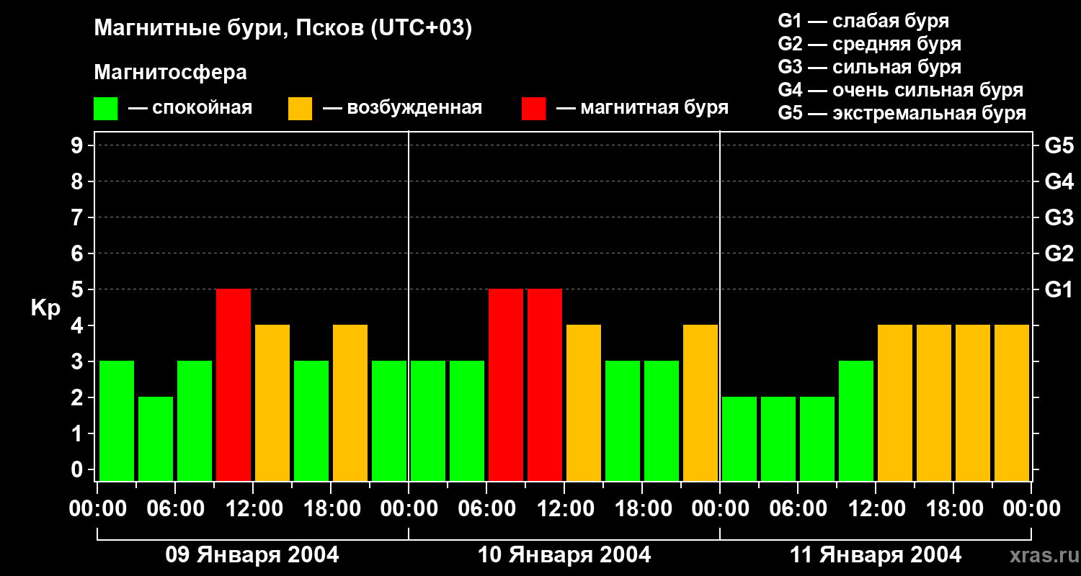Select the 09 Января 00:00–03:00 green bar
The height and width of the screenshot is (576, 1081).
point(117,420)
